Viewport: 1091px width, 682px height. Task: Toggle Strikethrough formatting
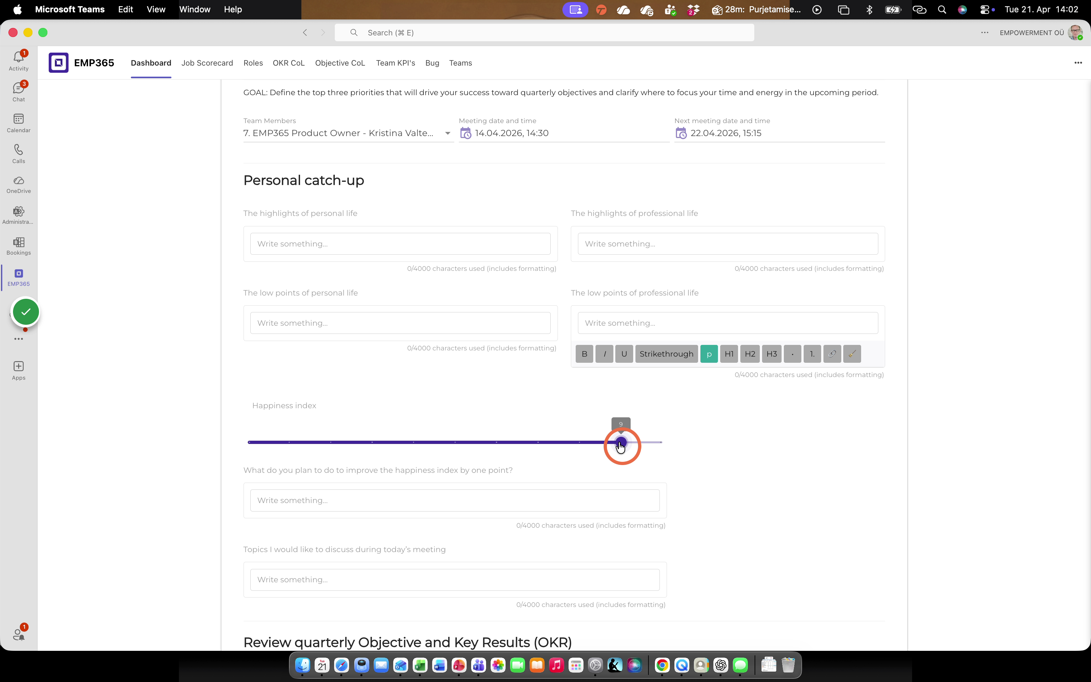tap(666, 354)
